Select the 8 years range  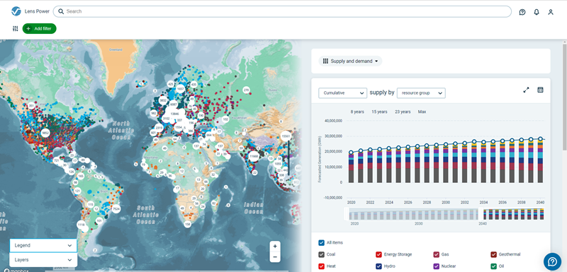click(357, 112)
